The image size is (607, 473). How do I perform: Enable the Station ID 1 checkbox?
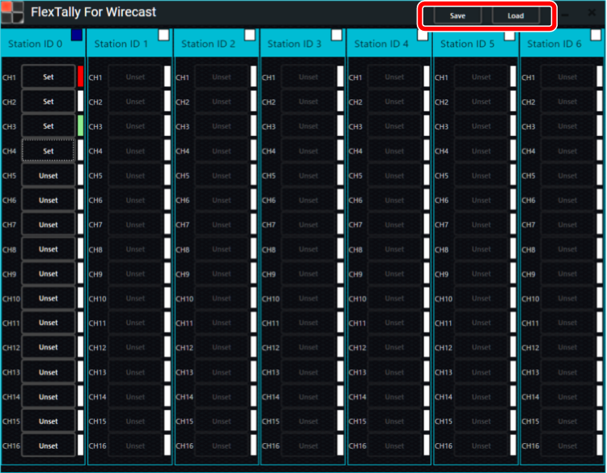(163, 35)
